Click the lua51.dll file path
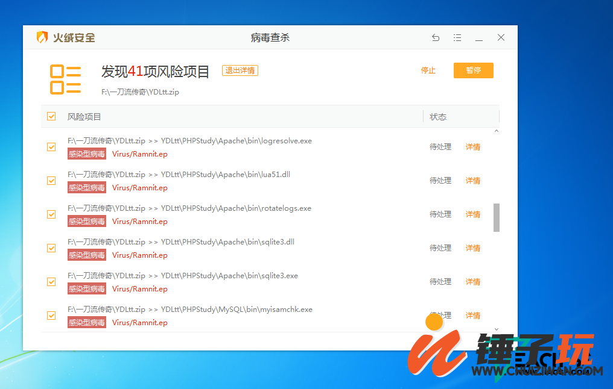Screen dimensions: 613x389 pos(179,175)
